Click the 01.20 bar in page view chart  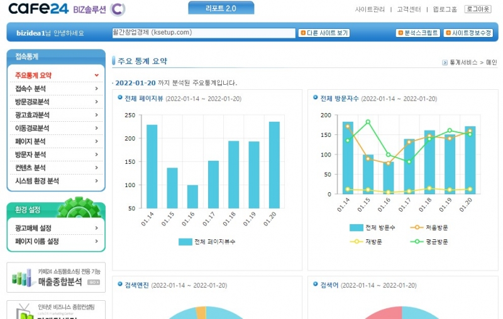[x=274, y=165]
